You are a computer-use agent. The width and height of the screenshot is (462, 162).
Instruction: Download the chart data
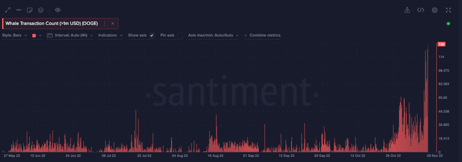click(407, 10)
